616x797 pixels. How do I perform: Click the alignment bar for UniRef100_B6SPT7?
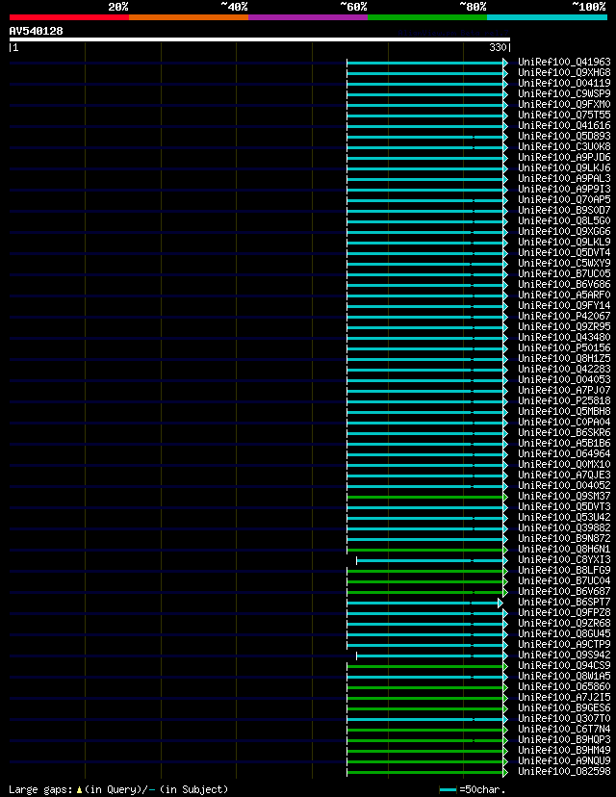(x=424, y=603)
